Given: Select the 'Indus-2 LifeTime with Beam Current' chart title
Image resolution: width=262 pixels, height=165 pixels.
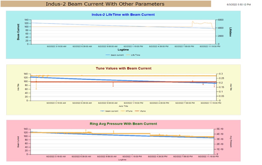Looking at the screenshot, I should point(123,15).
